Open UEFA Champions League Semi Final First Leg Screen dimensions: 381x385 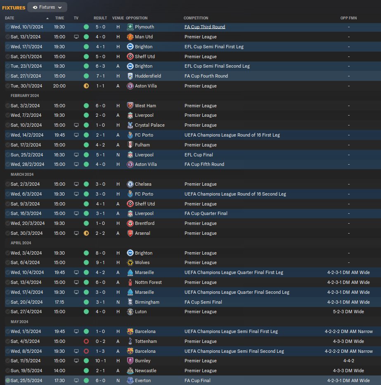231,331
